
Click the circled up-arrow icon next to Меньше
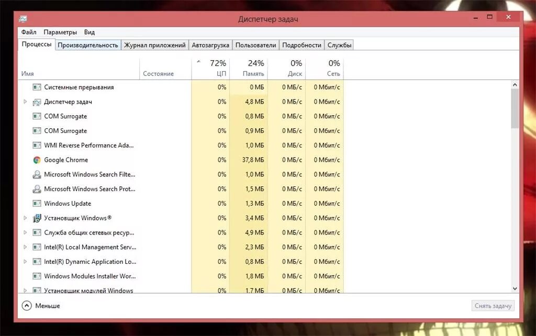click(27, 306)
